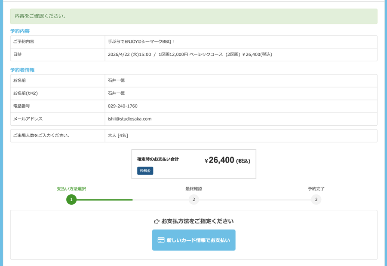Click the 手ぶらでENJOY シーマークBBQ reservation title

point(141,42)
